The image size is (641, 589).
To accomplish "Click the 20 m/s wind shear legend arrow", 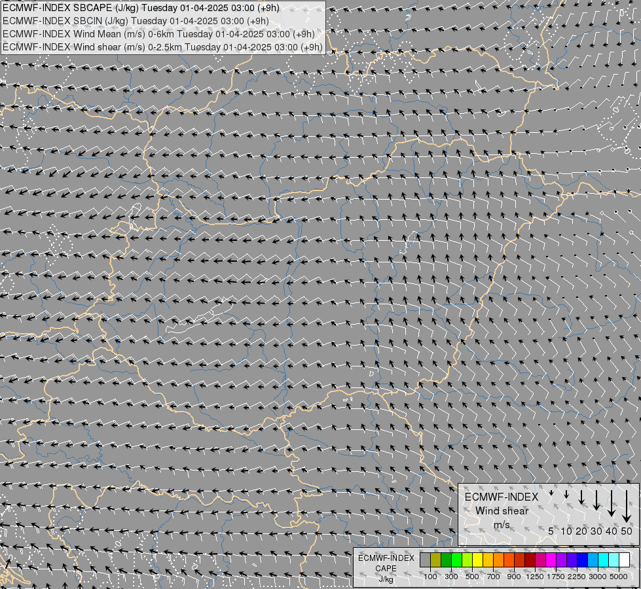I will 581,497.
